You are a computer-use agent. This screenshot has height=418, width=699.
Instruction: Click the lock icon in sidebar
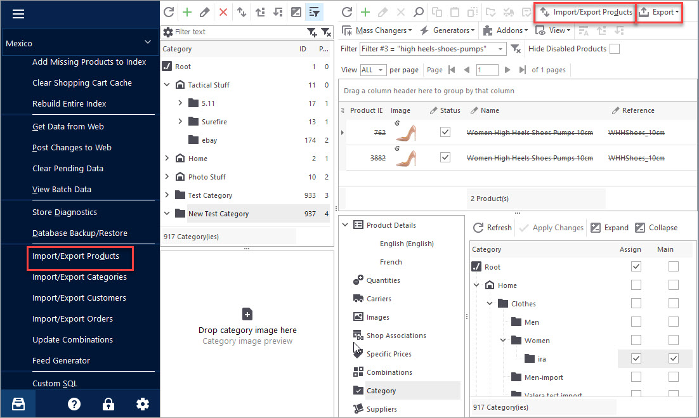point(108,404)
